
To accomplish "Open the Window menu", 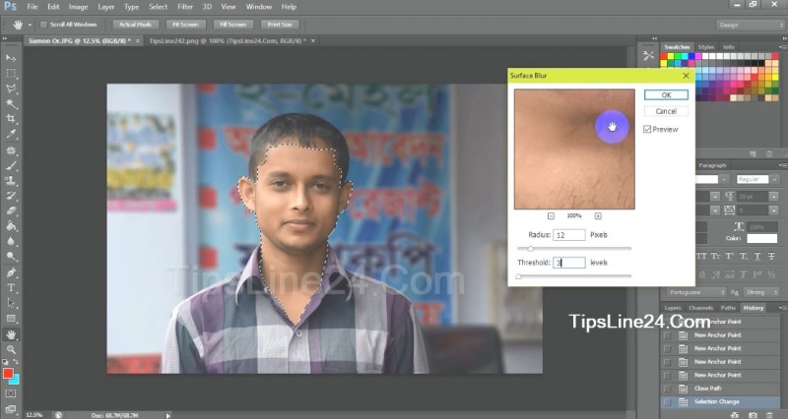I will pos(258,7).
